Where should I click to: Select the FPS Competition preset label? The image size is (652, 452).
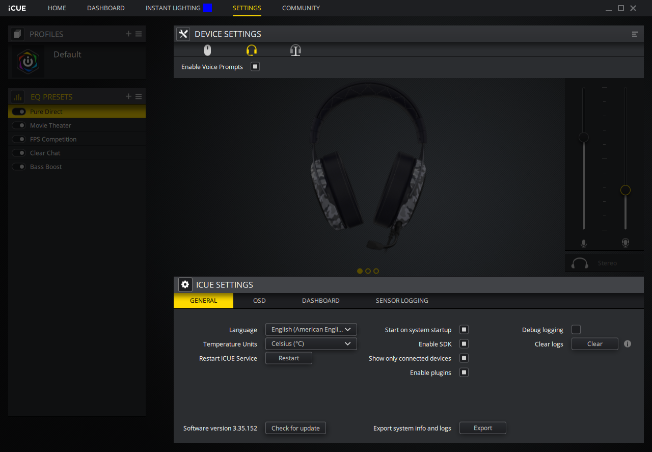click(53, 139)
